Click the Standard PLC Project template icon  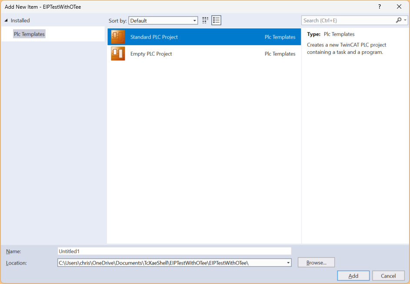(118, 37)
